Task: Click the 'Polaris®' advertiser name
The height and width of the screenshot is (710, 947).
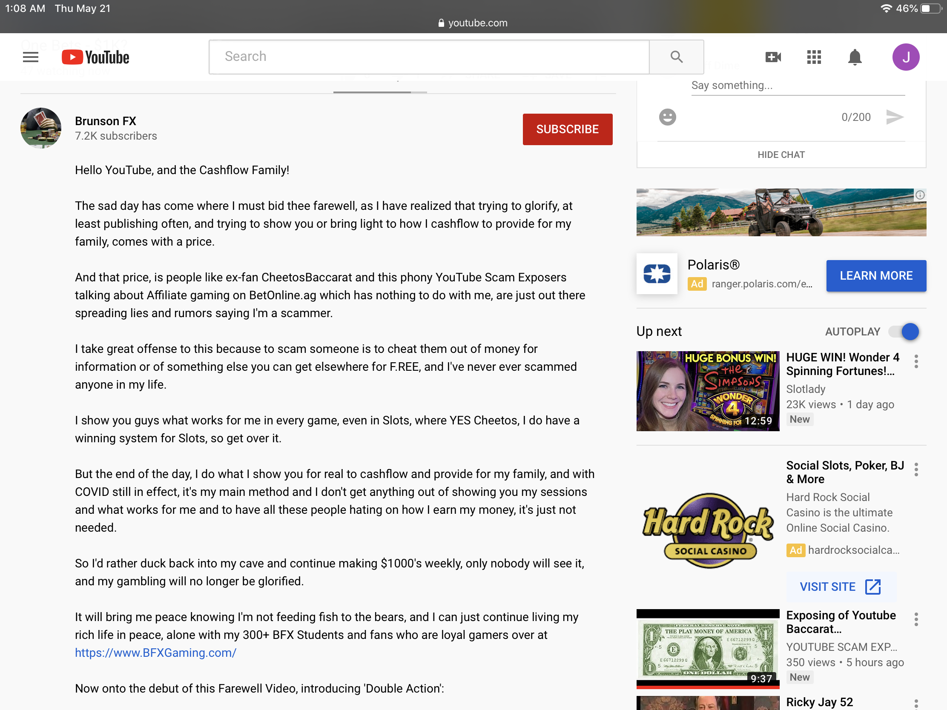Action: click(x=713, y=265)
